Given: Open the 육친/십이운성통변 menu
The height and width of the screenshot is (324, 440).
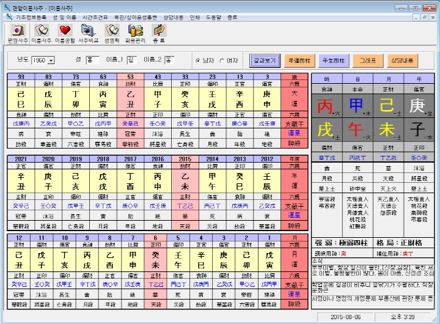Looking at the screenshot, I should click(x=135, y=17).
